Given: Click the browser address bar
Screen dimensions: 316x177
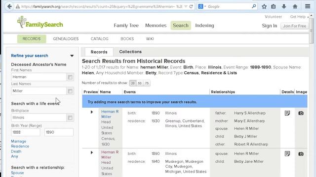Looking at the screenshot, I should point(102,6).
